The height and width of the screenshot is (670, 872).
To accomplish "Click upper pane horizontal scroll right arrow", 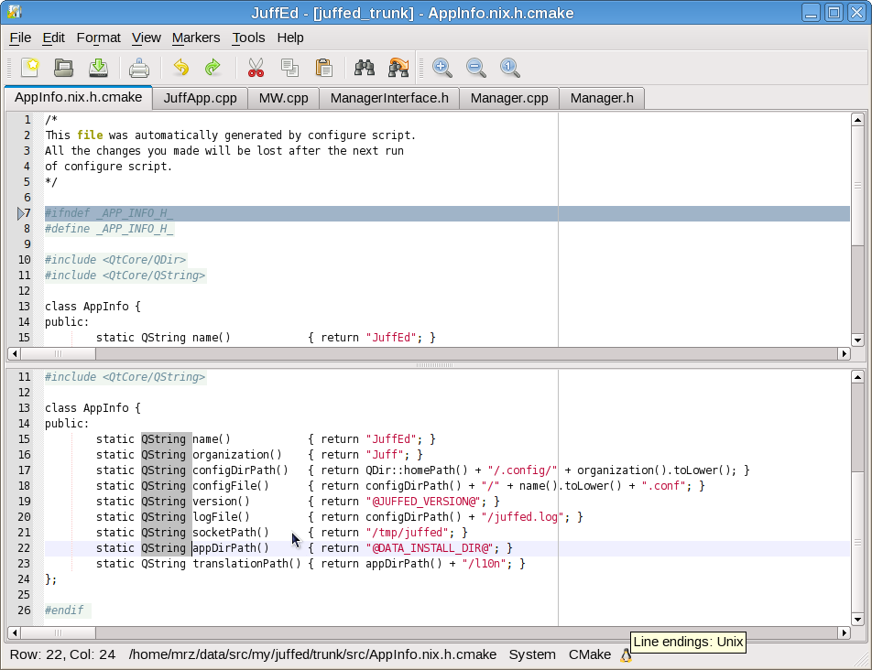I will click(x=844, y=353).
